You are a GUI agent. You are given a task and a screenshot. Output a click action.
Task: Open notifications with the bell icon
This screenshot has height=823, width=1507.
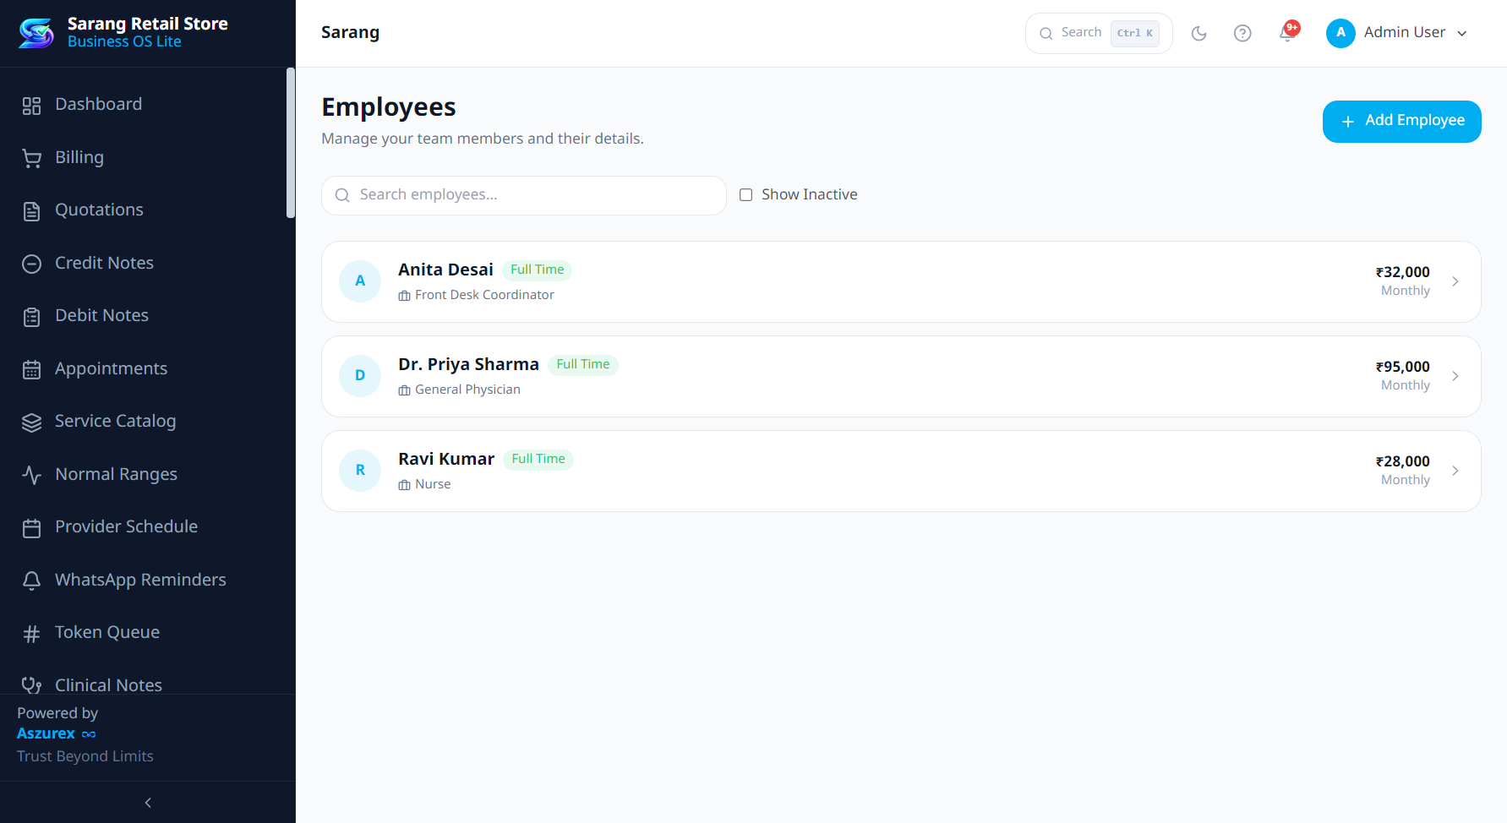click(x=1287, y=33)
